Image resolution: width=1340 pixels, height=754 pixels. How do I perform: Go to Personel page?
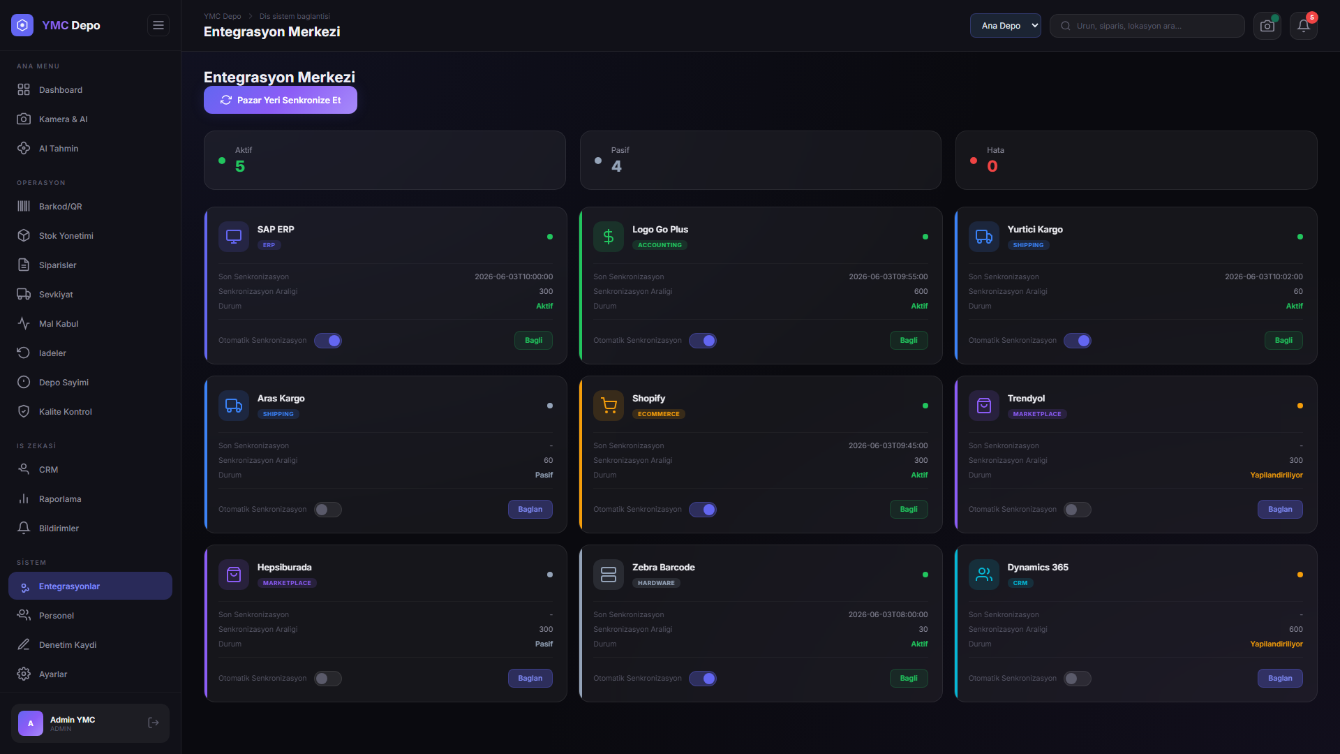tap(90, 616)
